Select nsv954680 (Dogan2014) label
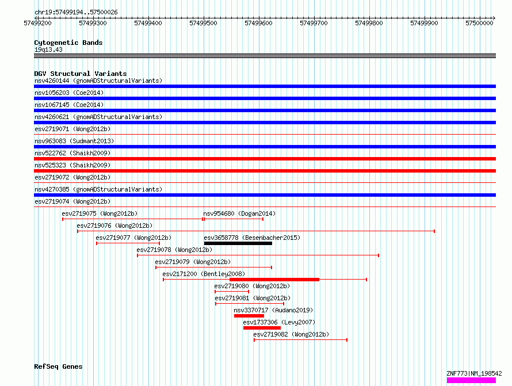 pos(239,213)
